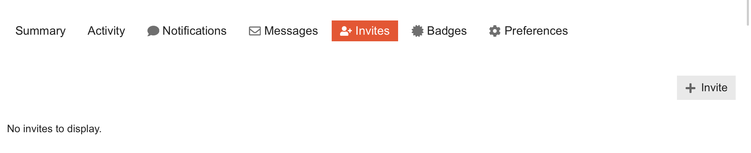
Task: Select the Messages tab label
Action: [x=291, y=31]
